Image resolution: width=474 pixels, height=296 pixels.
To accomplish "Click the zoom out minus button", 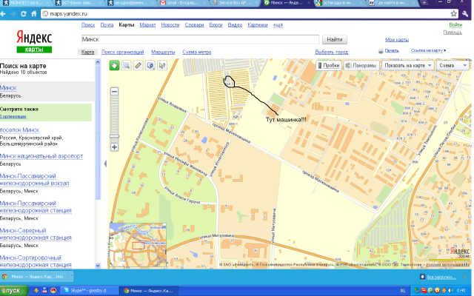I will point(114,91).
